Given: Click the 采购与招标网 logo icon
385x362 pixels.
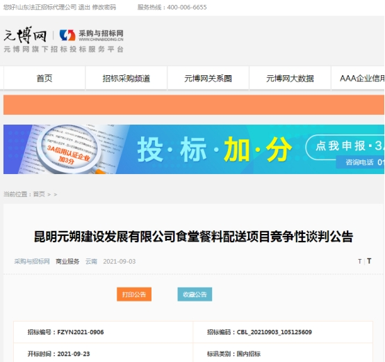Looking at the screenshot, I should coord(67,36).
